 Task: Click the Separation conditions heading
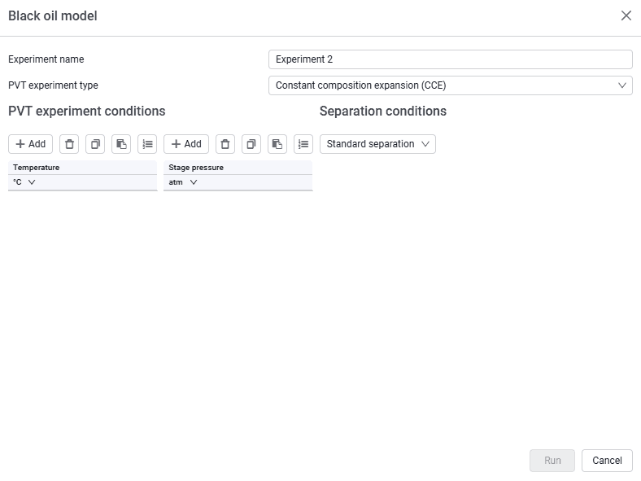383,112
